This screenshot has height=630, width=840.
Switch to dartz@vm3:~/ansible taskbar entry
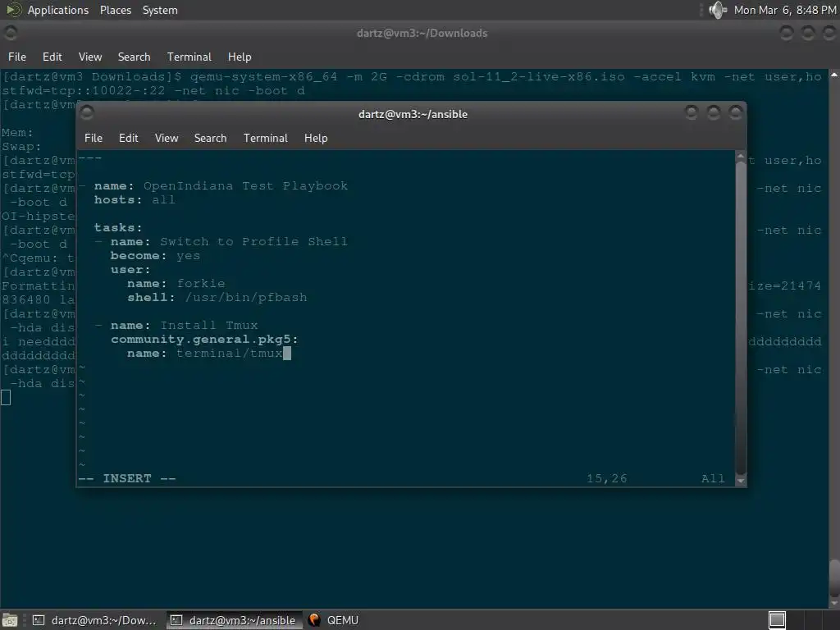pos(233,620)
